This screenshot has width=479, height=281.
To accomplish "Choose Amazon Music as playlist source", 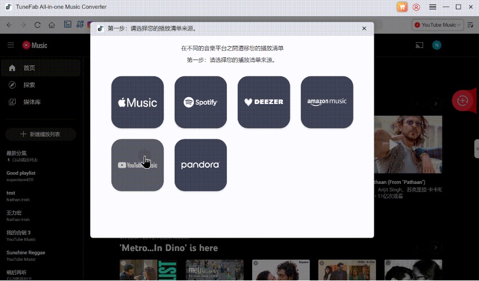I will [327, 102].
